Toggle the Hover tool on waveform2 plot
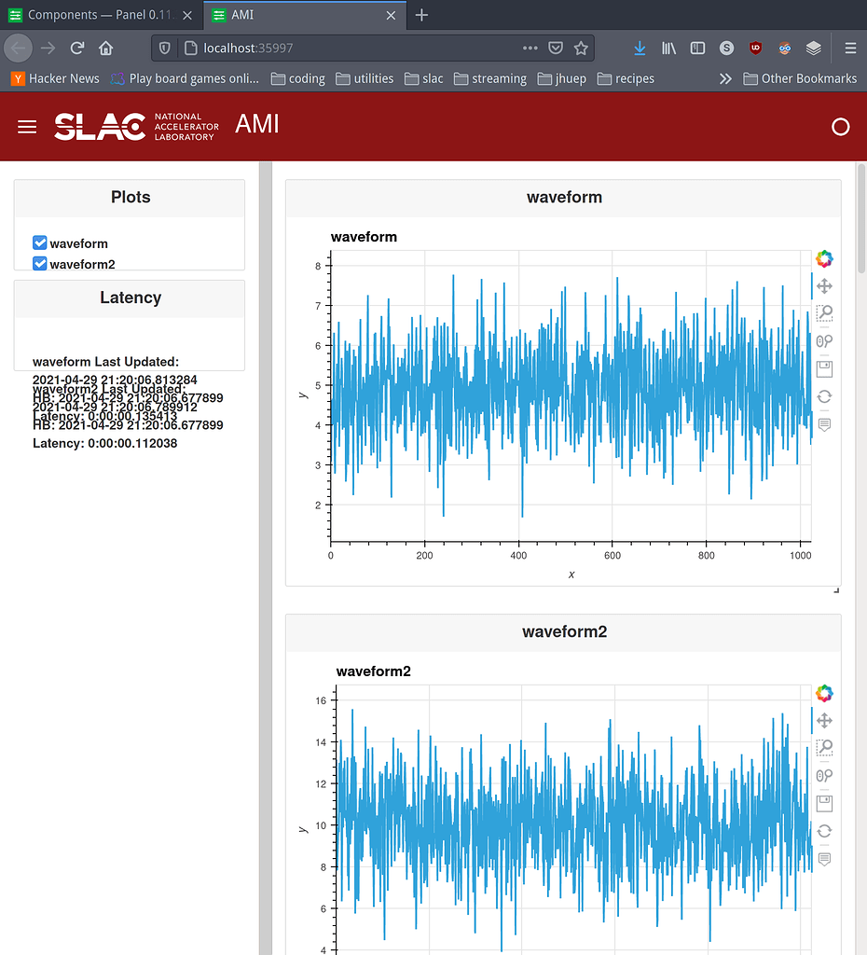This screenshot has width=867, height=955. (824, 859)
